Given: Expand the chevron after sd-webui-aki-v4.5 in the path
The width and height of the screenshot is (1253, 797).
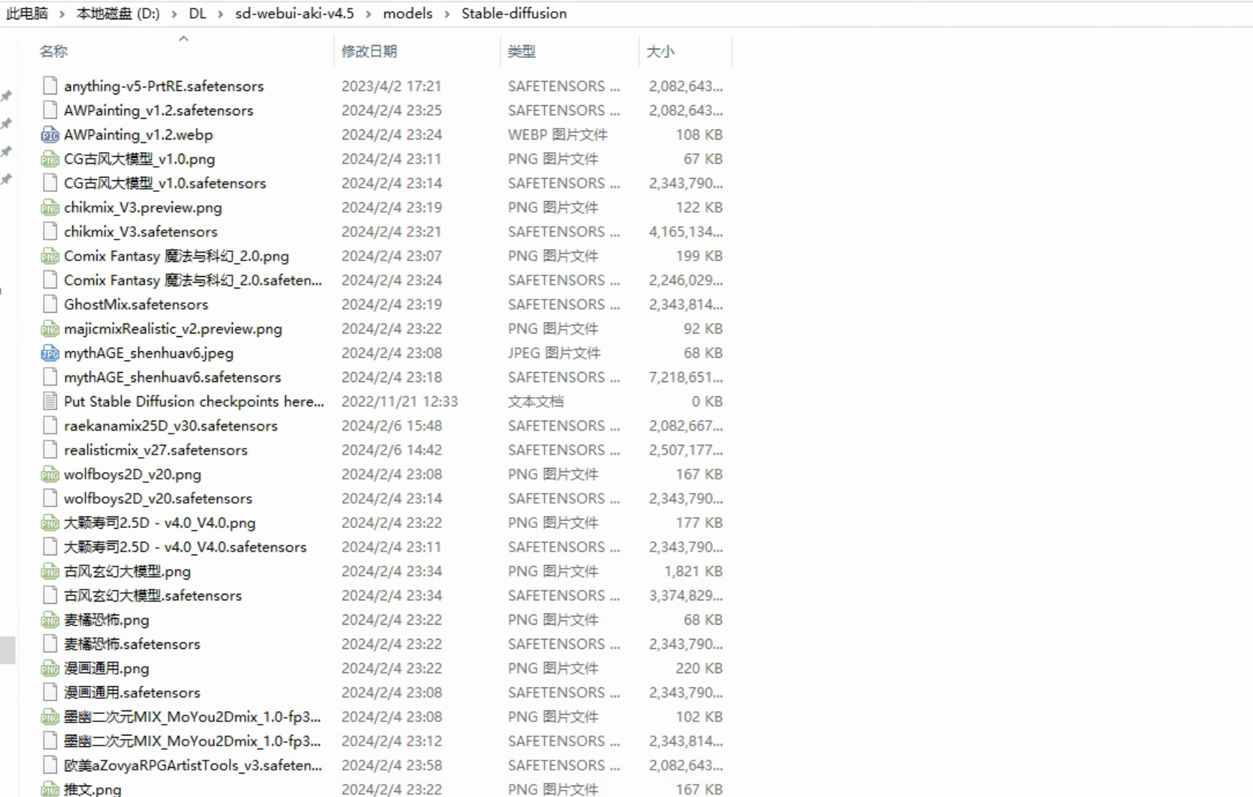Looking at the screenshot, I should [x=369, y=14].
